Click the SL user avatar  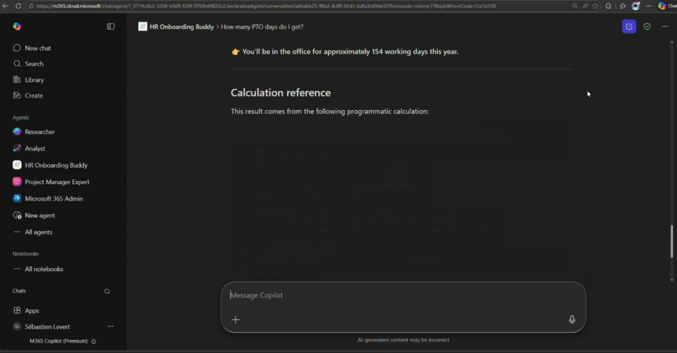(17, 326)
